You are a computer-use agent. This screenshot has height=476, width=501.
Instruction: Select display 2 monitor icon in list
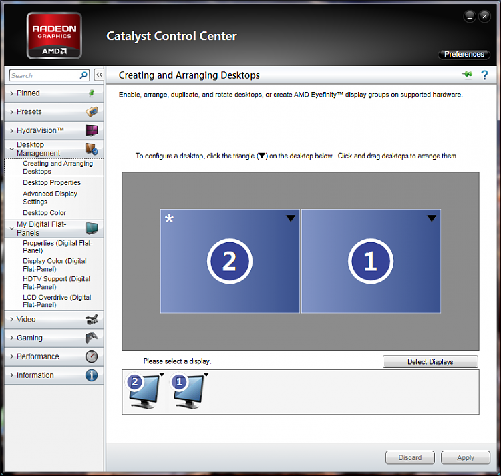[144, 391]
